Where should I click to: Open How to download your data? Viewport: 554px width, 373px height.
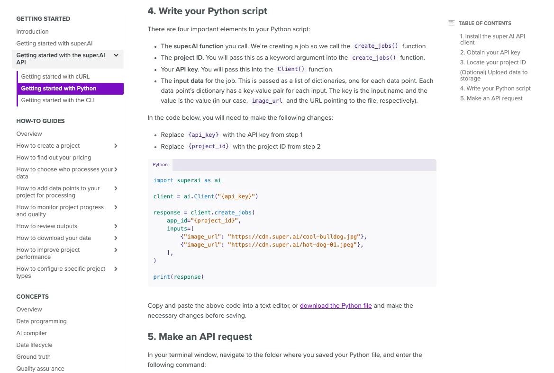pyautogui.click(x=54, y=238)
